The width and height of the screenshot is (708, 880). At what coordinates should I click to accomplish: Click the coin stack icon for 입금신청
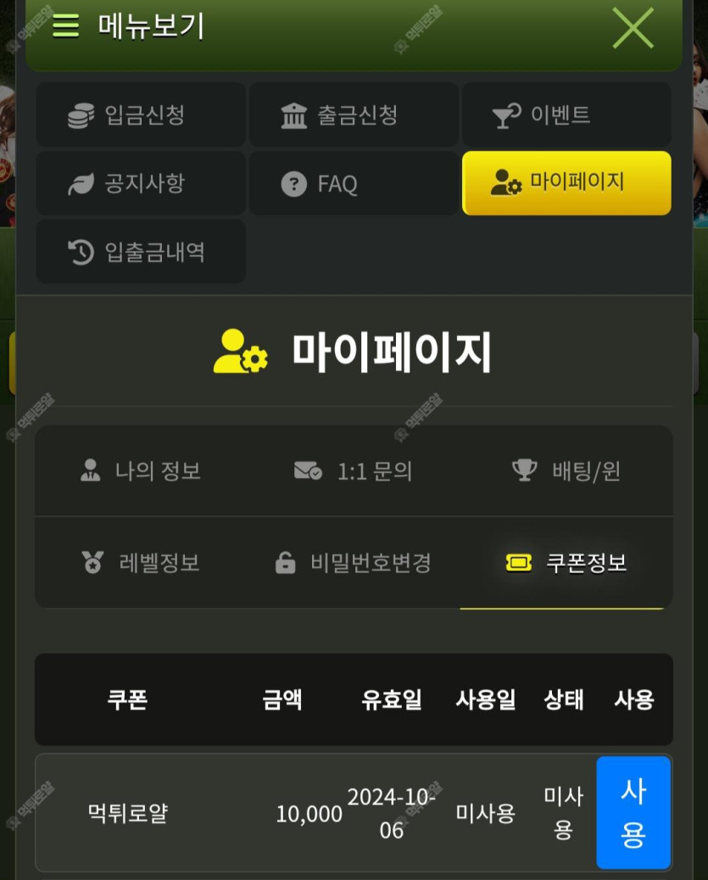point(81,115)
